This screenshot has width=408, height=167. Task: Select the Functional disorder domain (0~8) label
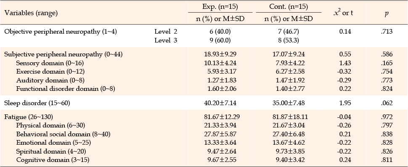(66, 89)
